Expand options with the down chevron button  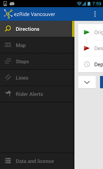point(87,82)
